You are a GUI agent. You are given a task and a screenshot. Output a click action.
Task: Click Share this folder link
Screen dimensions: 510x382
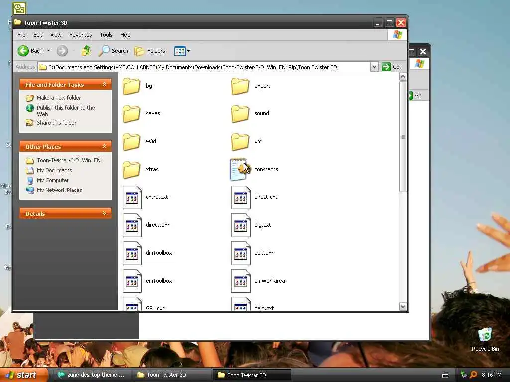[56, 123]
